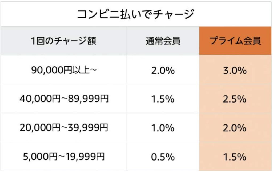This screenshot has height=172, width=273.
Task: Click the 2.5% プライム会員 cell
Action: tap(235, 99)
